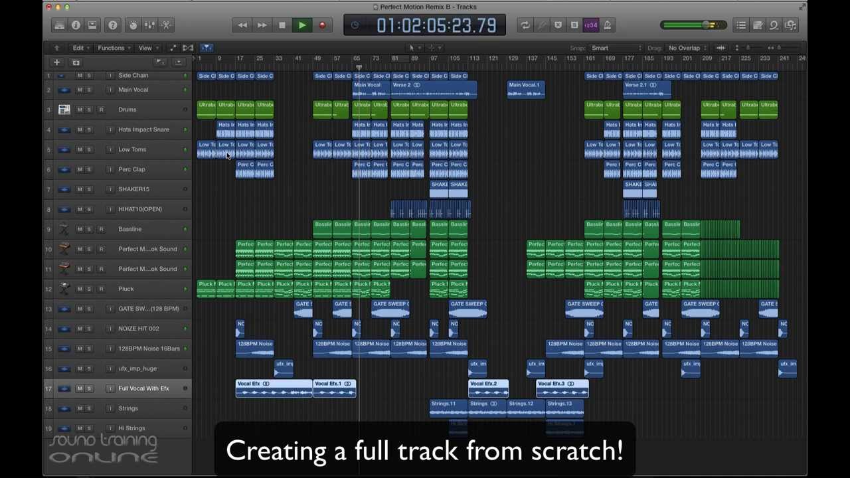Mute the Main Vocal track

[x=80, y=90]
